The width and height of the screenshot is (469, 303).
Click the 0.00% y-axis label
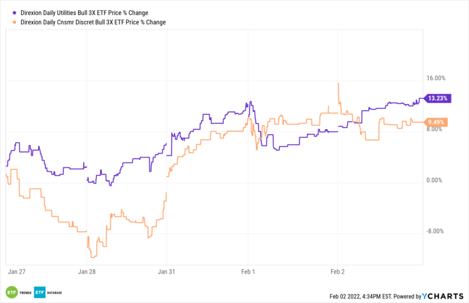click(x=435, y=180)
